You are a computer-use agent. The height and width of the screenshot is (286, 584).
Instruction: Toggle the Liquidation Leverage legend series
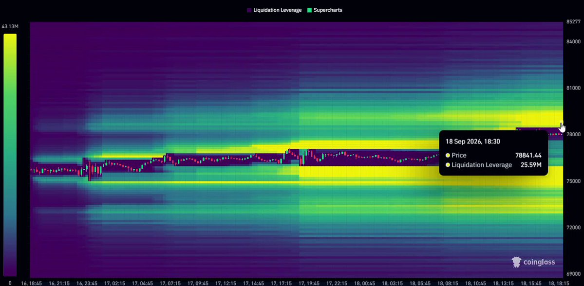[x=274, y=10]
